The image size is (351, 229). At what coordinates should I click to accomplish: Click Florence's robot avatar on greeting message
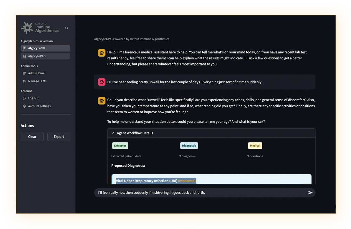(x=102, y=53)
